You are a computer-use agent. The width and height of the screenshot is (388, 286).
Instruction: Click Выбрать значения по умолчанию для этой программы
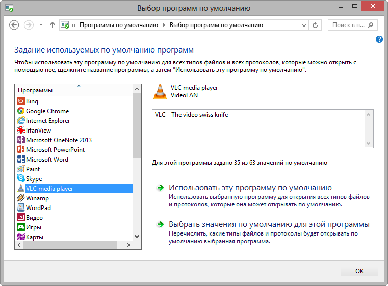(269, 224)
